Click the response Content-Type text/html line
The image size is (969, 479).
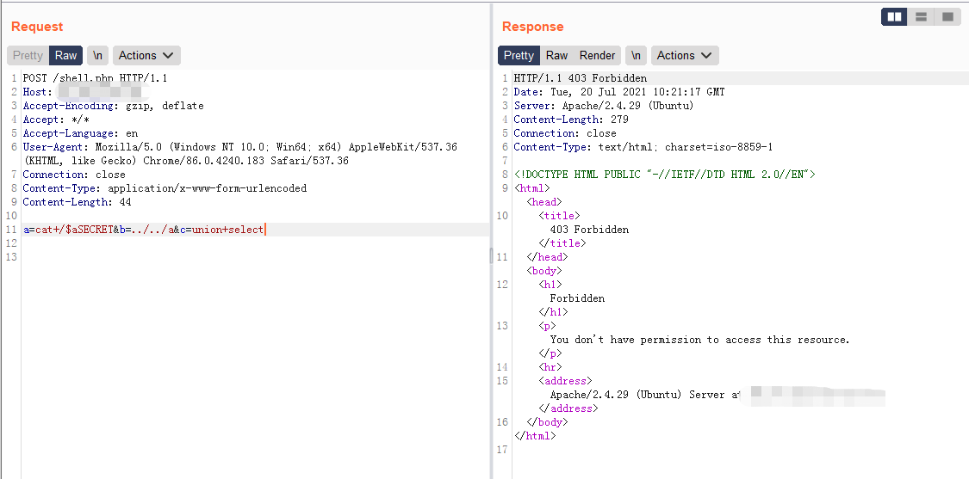pos(643,147)
